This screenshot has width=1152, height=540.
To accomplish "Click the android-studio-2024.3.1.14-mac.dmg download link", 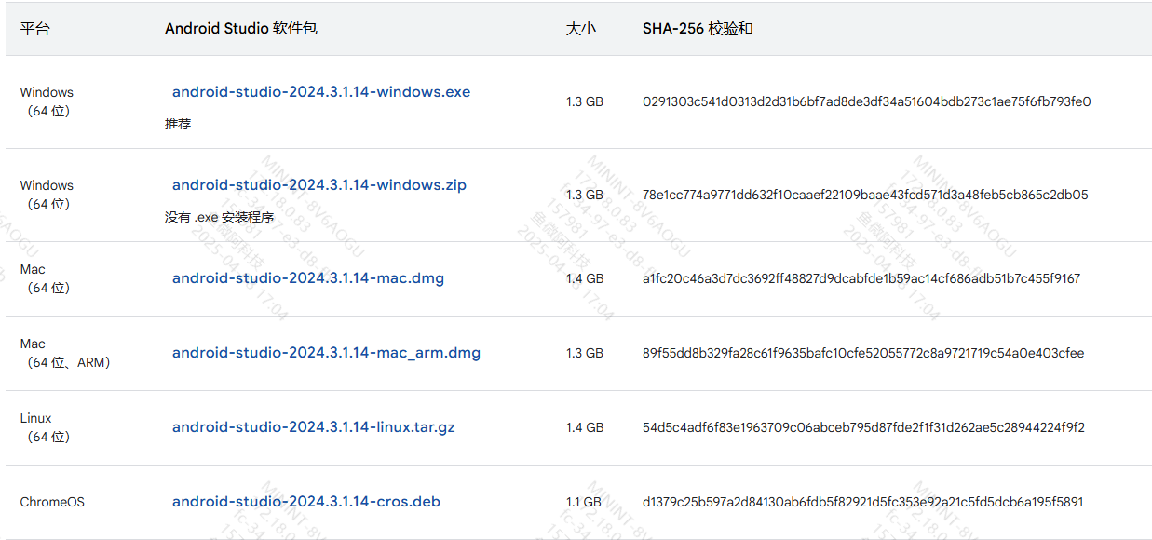I will [308, 278].
